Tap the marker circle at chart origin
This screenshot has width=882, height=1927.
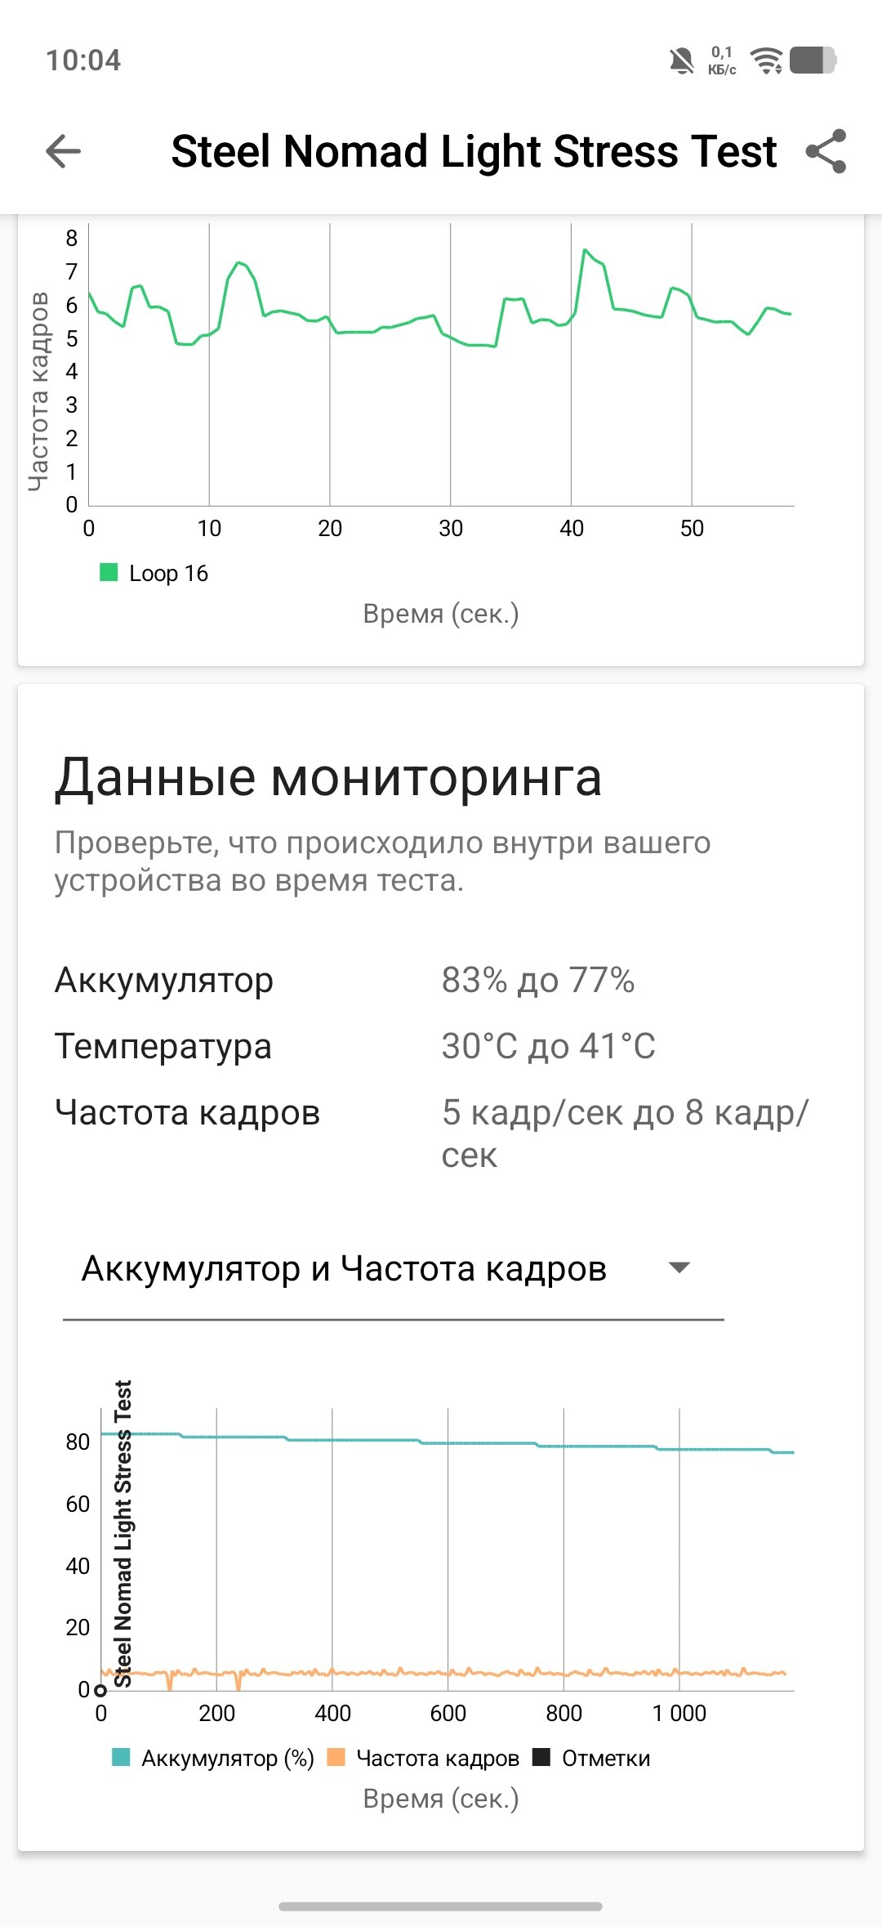point(100,1690)
